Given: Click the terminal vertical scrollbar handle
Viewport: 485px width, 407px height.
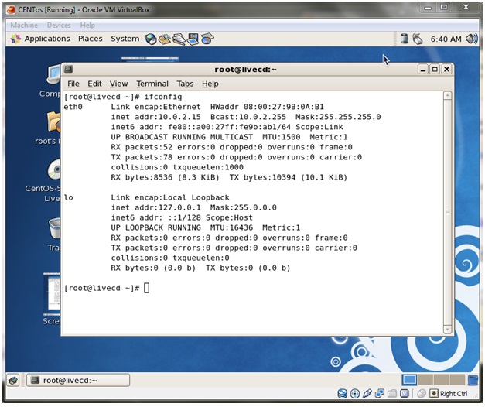Looking at the screenshot, I should (447, 212).
